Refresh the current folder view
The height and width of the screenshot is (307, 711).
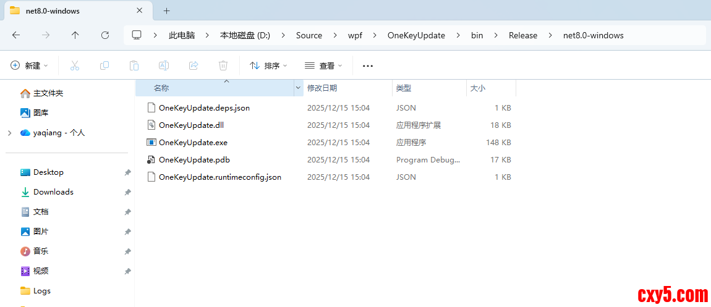[x=104, y=35]
